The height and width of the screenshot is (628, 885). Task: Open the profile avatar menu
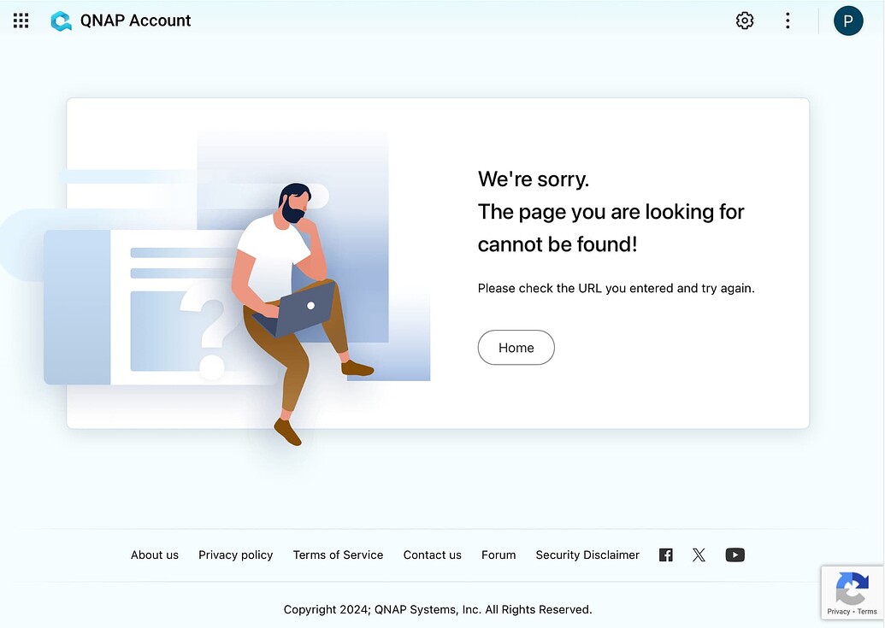coord(848,20)
